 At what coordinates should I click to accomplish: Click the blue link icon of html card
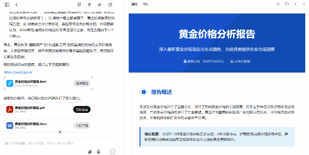click(10, 83)
